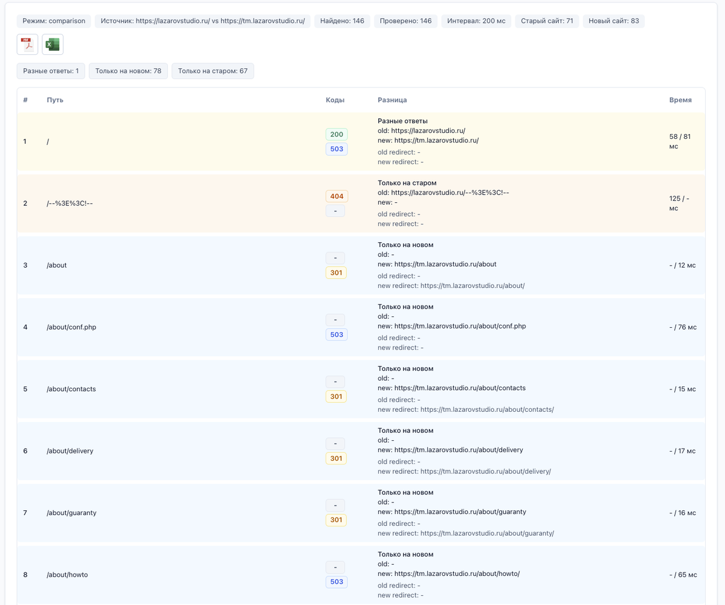Filter by "Разные ответы: 1"
725x605 pixels.
click(x=51, y=71)
